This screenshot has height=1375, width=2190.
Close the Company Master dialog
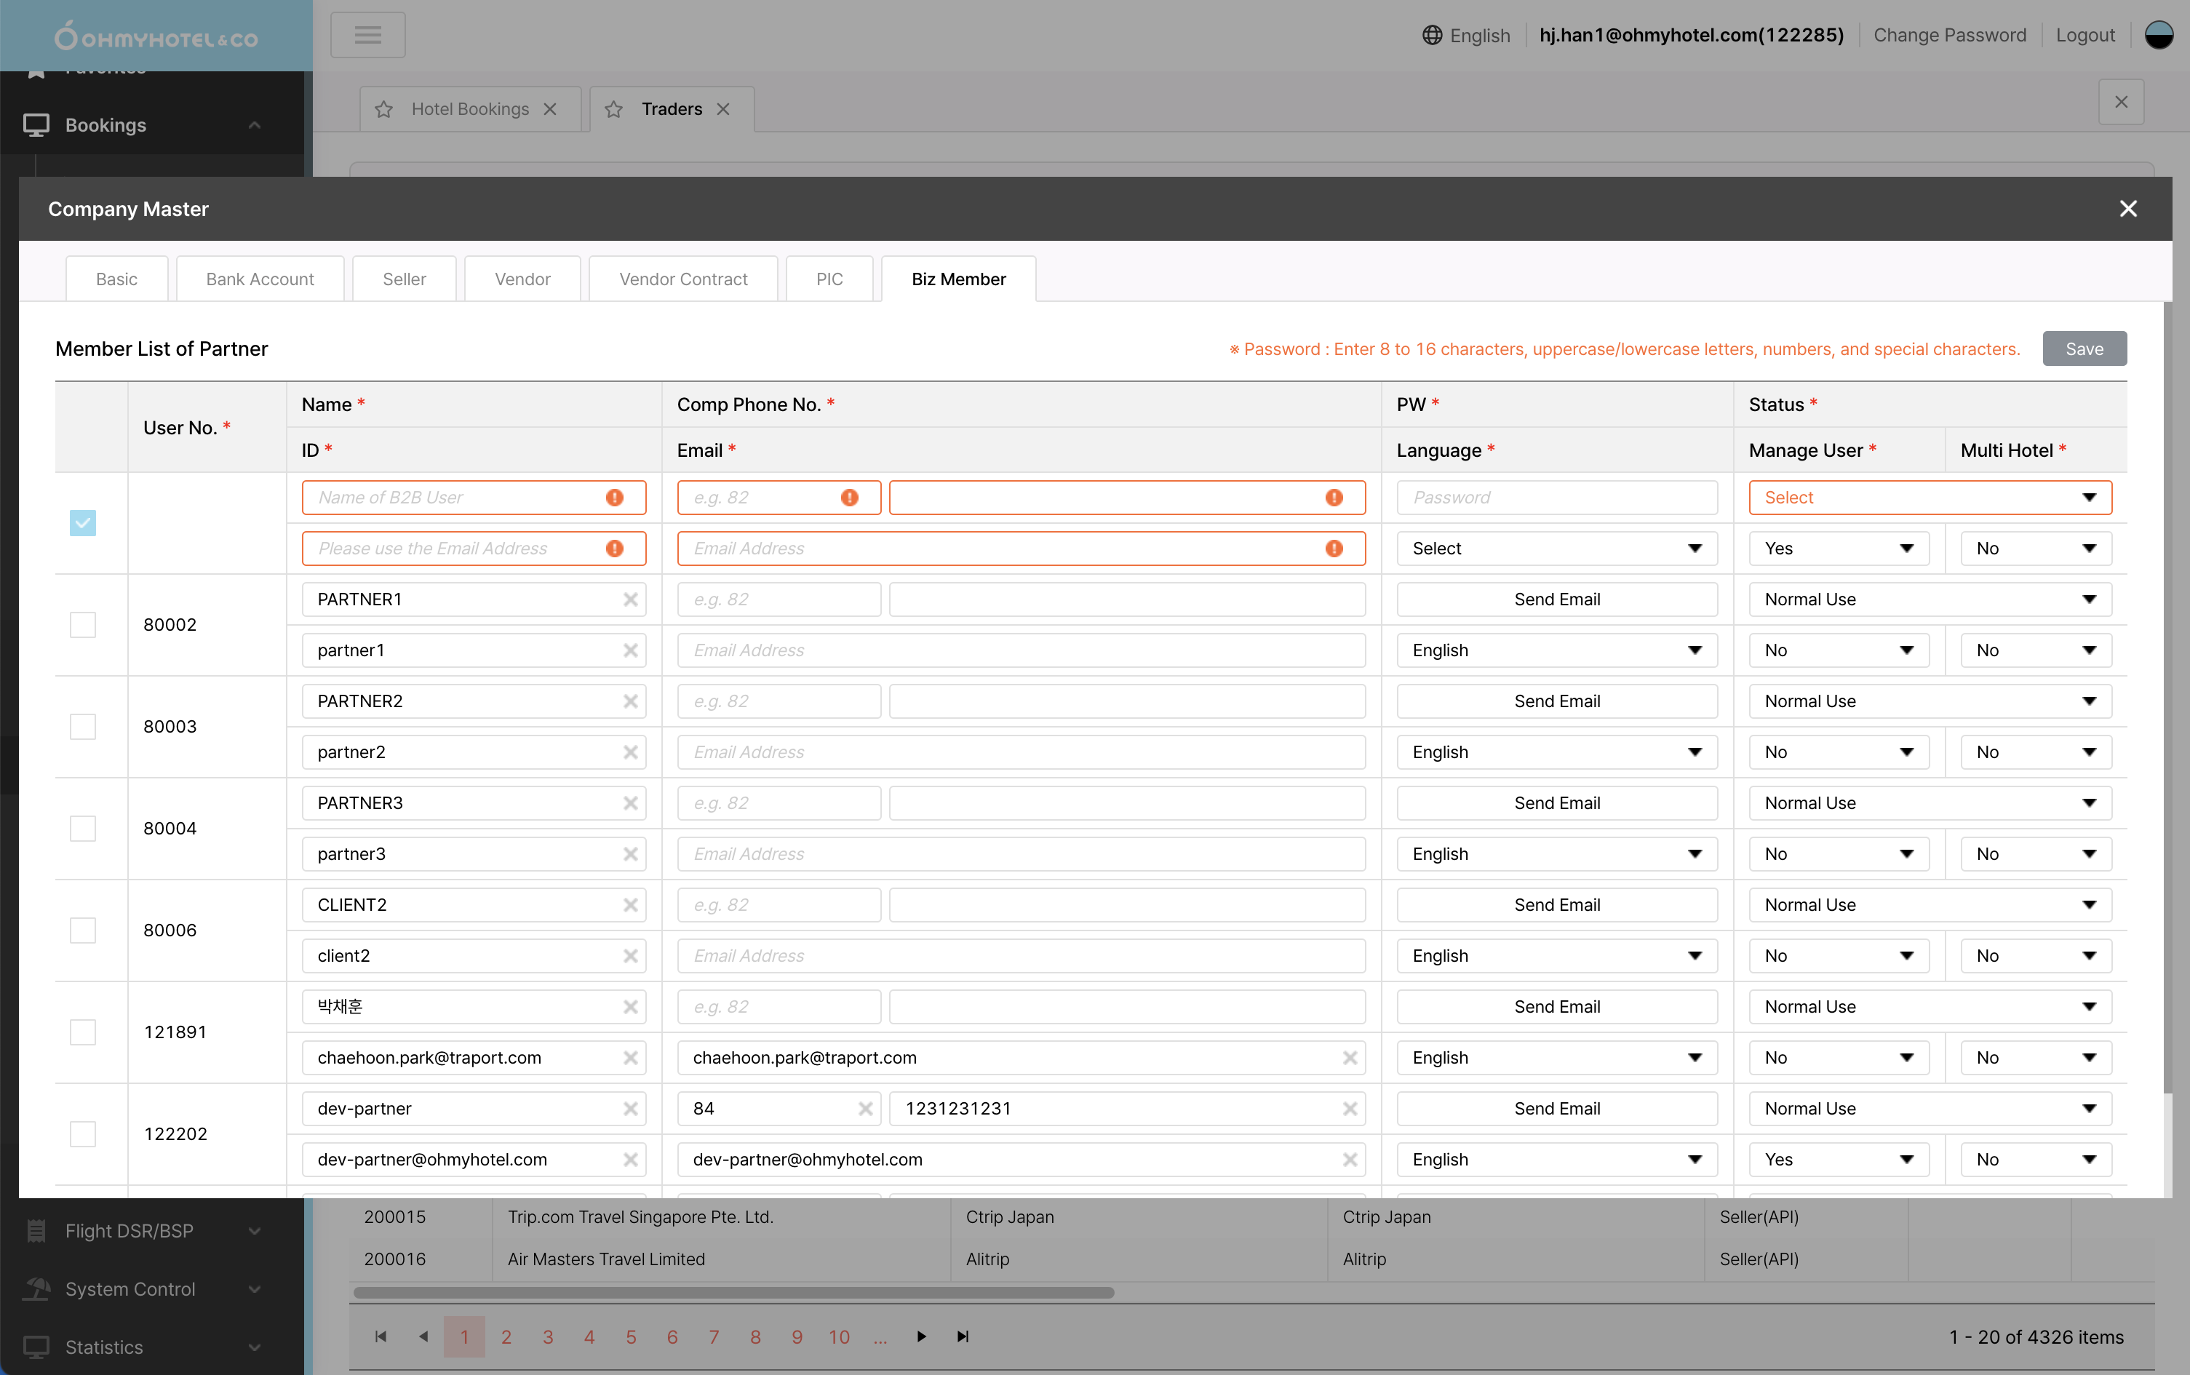point(2128,210)
